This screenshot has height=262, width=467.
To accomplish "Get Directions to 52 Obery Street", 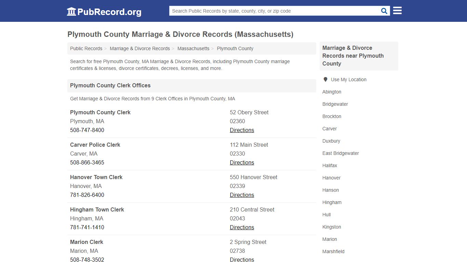I will coord(242,130).
